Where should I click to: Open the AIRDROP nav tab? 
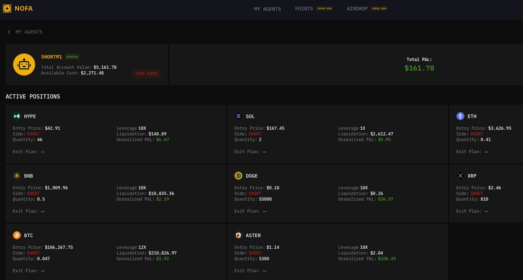pyautogui.click(x=357, y=9)
